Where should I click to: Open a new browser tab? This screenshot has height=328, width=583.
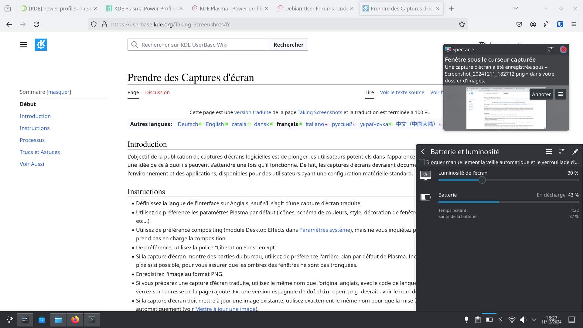(x=452, y=9)
